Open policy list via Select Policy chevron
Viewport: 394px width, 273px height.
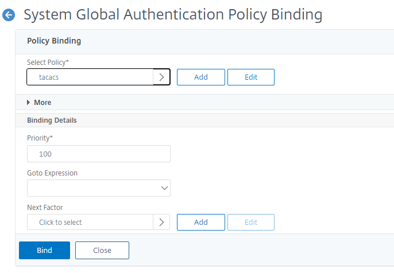click(x=161, y=77)
